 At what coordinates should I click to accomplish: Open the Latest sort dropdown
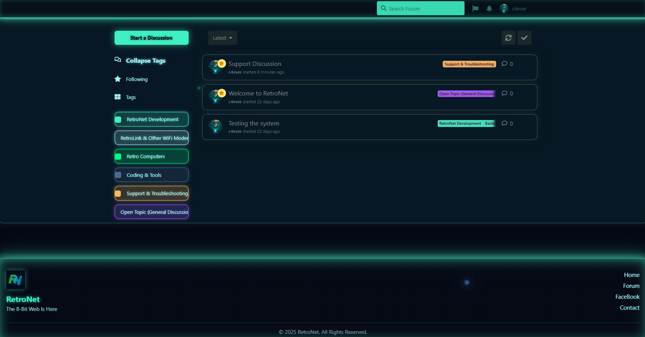223,38
